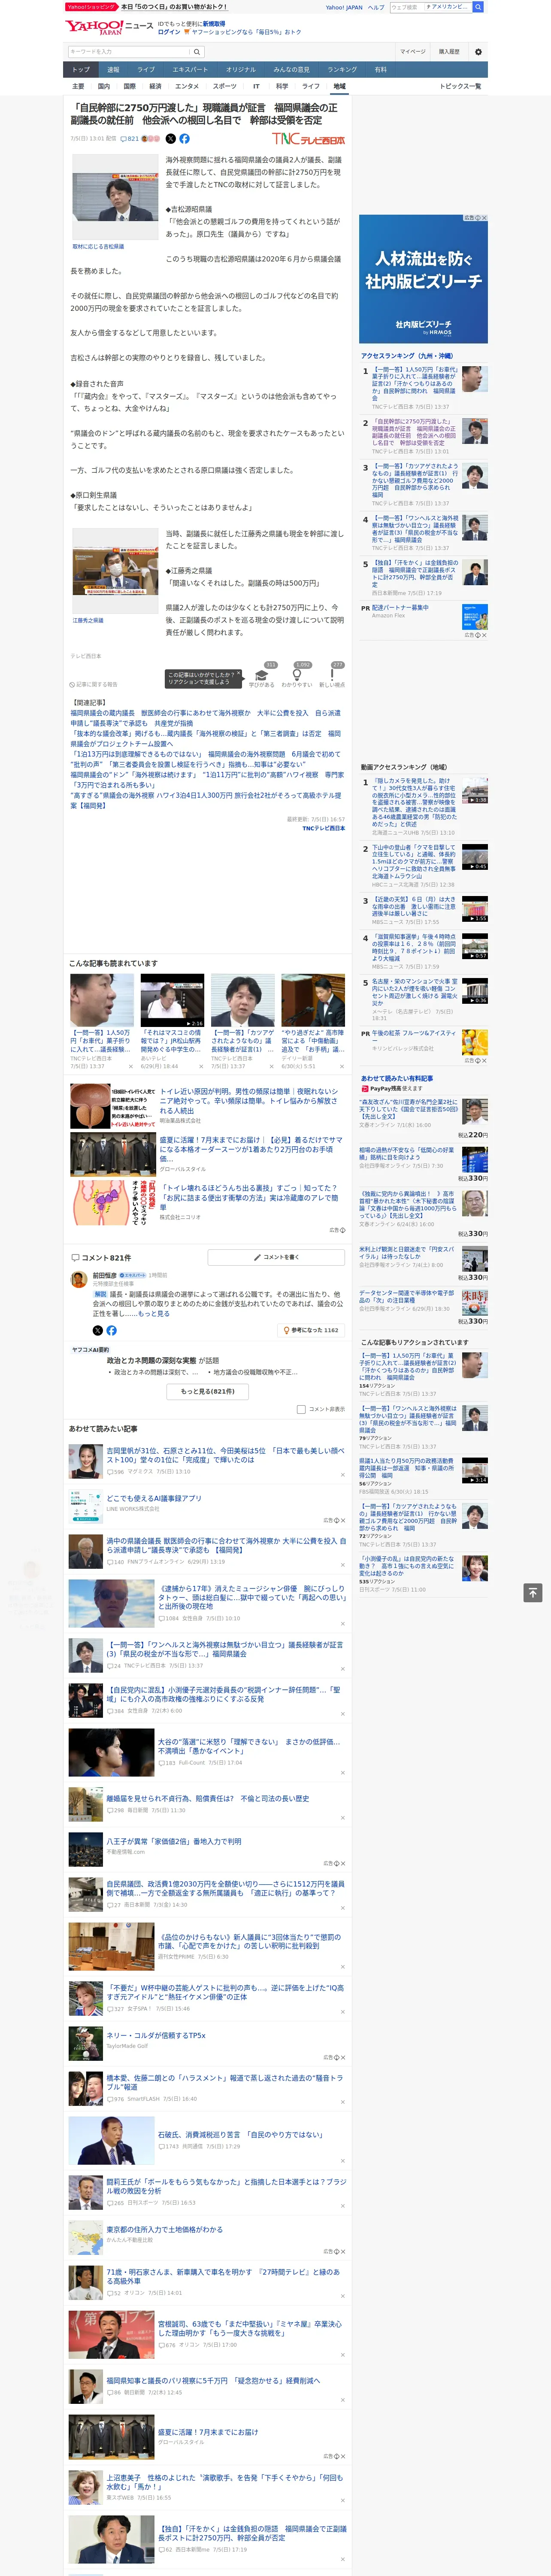Click the トピックス一覧 link
The height and width of the screenshot is (2576, 551).
point(460,86)
